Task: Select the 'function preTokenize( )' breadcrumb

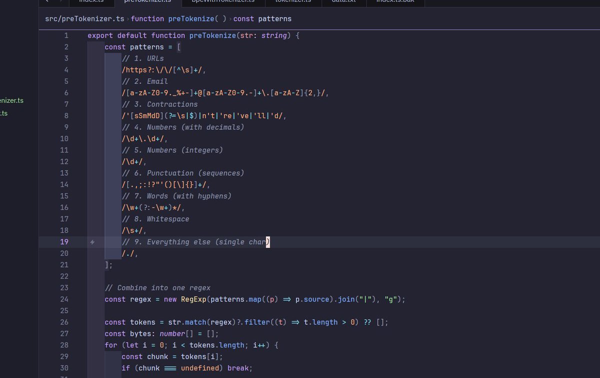Action: 179,19
